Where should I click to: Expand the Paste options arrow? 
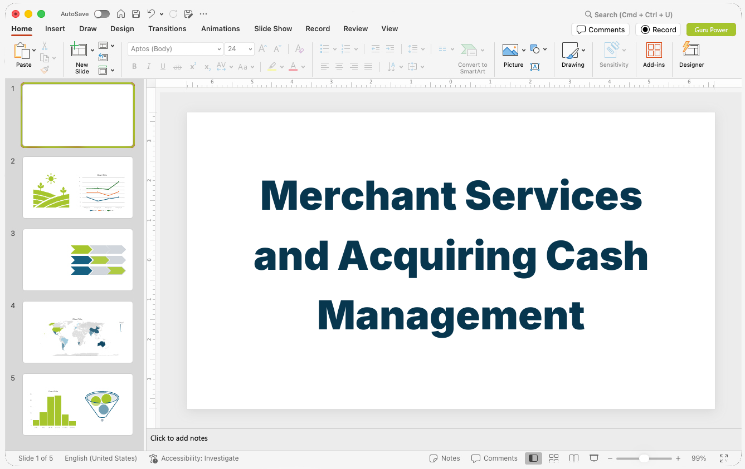point(34,50)
